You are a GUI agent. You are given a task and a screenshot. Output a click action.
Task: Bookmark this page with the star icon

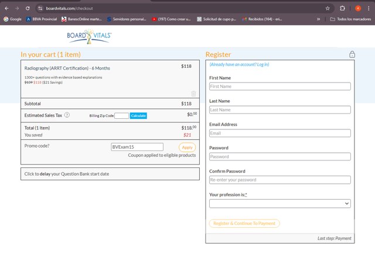(328, 8)
